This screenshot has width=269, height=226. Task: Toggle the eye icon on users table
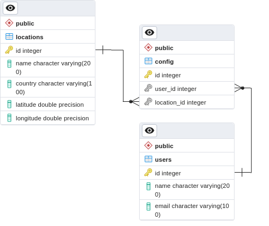(150, 131)
